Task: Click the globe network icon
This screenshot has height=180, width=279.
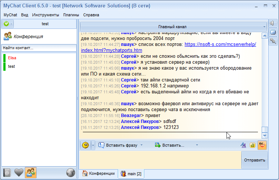Action: pyautogui.click(x=70, y=172)
